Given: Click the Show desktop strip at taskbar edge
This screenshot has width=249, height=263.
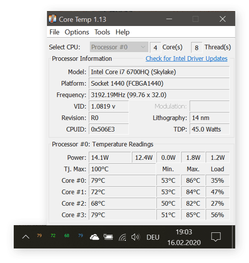Looking at the screenshot, I should [233, 237].
